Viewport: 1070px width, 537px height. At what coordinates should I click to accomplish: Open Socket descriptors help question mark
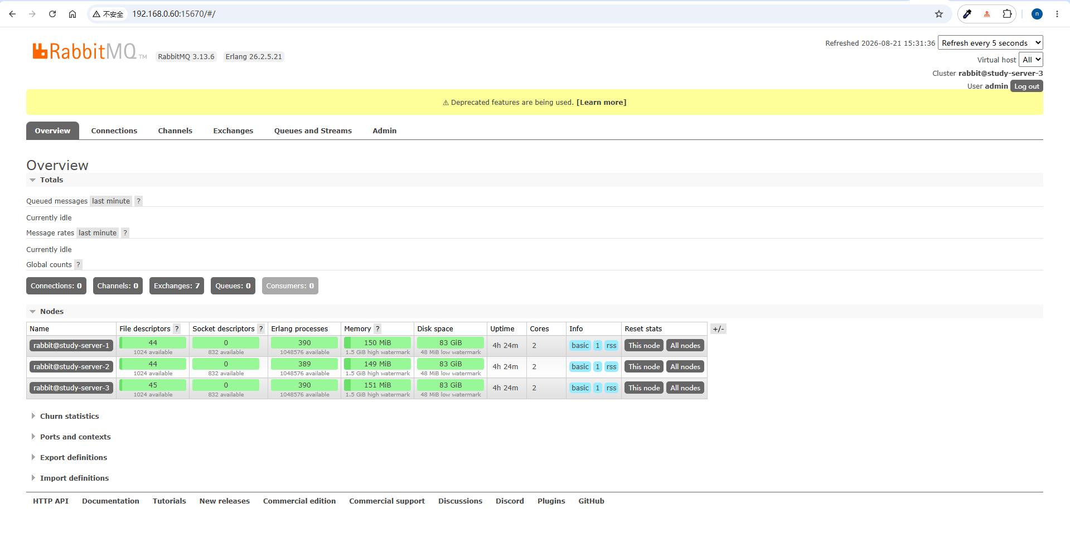pyautogui.click(x=261, y=329)
